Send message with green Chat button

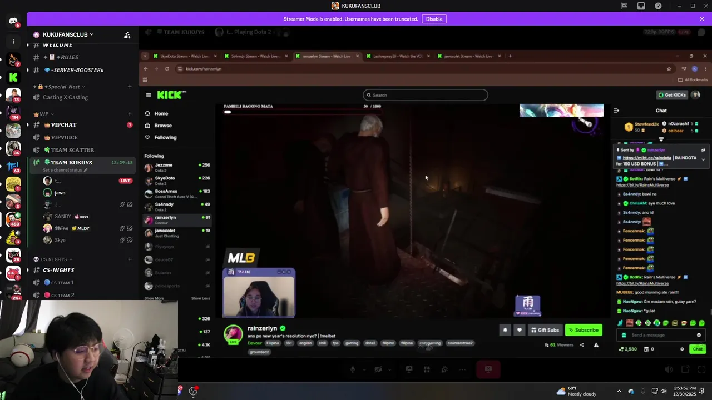698,349
